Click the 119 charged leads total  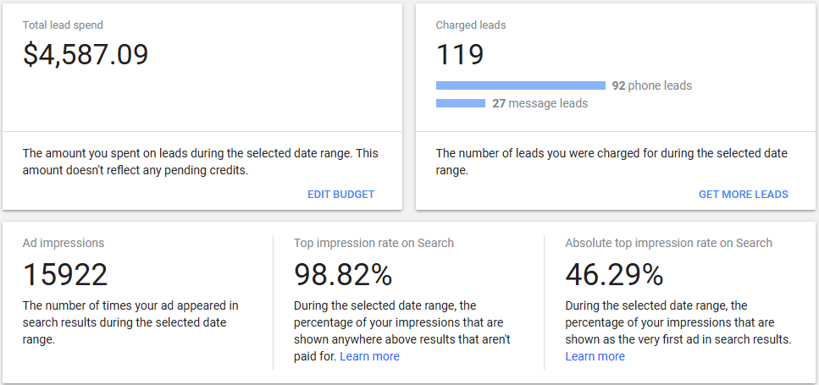pos(460,55)
